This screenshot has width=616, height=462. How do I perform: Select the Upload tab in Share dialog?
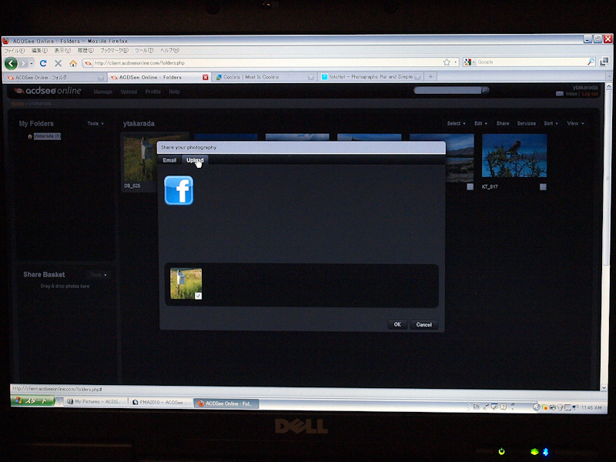(x=195, y=160)
